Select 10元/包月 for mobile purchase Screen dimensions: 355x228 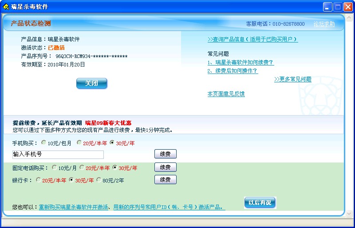coord(43,143)
